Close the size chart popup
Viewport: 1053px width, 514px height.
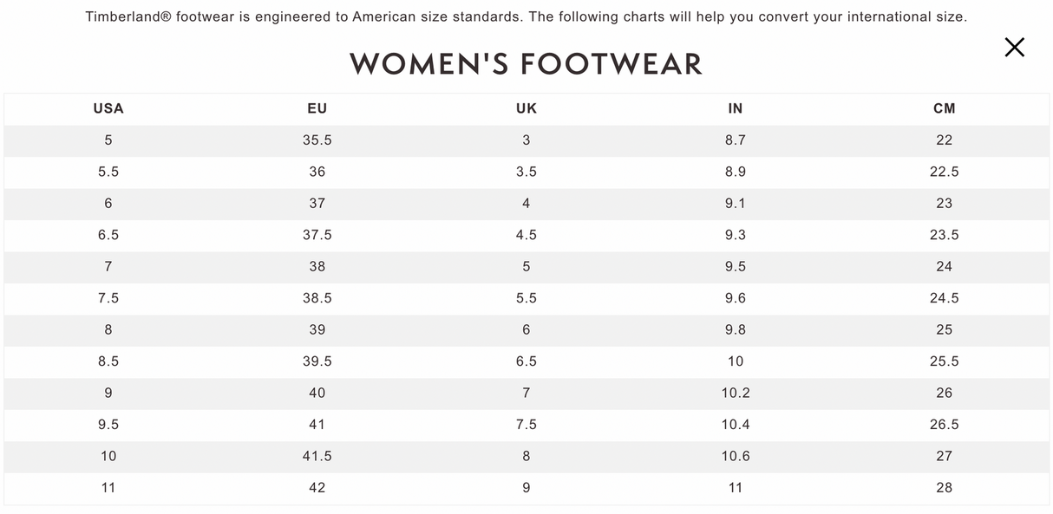1014,48
